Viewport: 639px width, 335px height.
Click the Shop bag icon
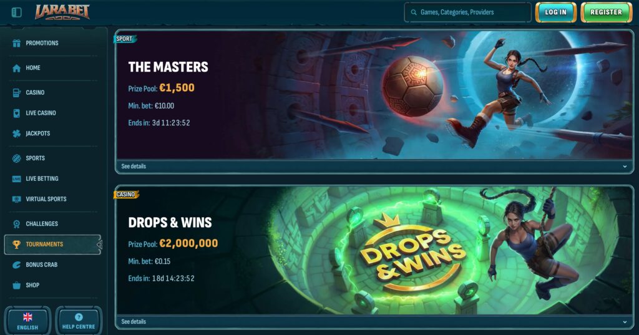coord(16,285)
